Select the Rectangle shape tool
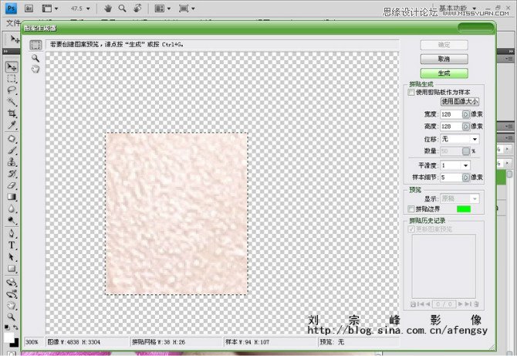 point(12,269)
